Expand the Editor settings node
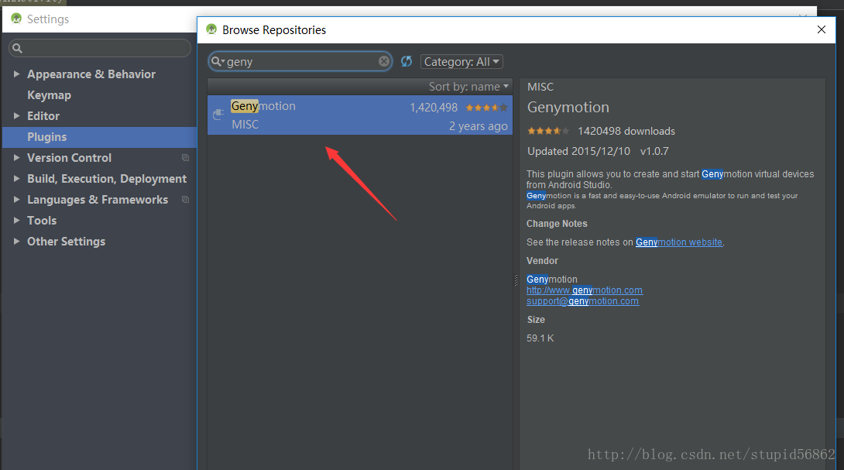Viewport: 844px width, 470px height. pos(17,115)
